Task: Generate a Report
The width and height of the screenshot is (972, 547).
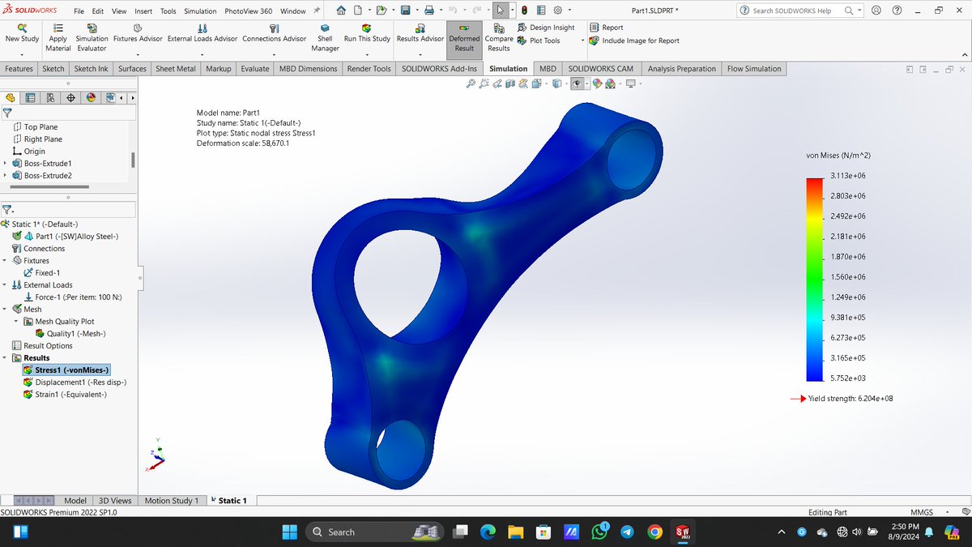Action: [x=607, y=28]
